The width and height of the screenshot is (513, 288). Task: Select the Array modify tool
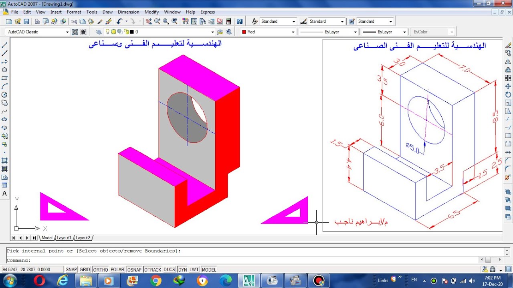[508, 78]
